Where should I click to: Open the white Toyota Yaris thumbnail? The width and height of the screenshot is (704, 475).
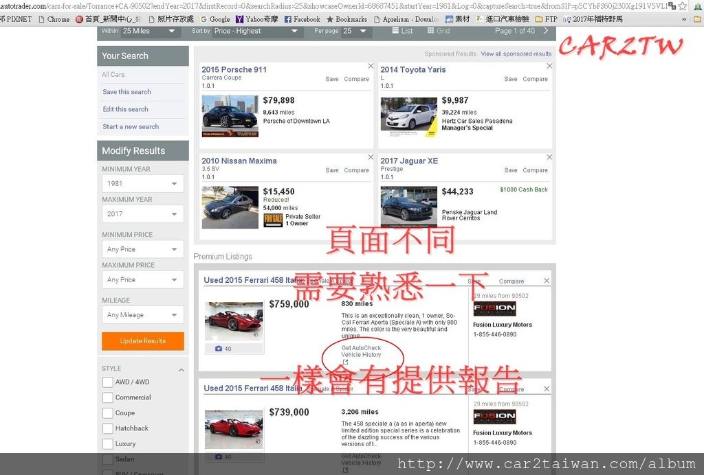pyautogui.click(x=408, y=117)
